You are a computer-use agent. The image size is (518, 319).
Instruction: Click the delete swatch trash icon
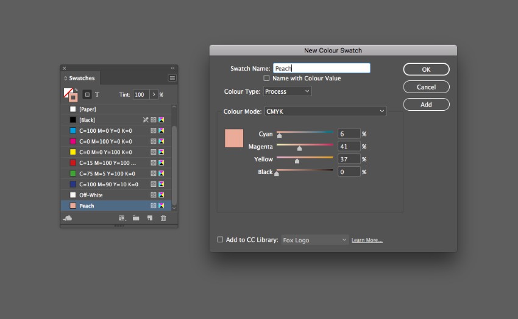[163, 218]
